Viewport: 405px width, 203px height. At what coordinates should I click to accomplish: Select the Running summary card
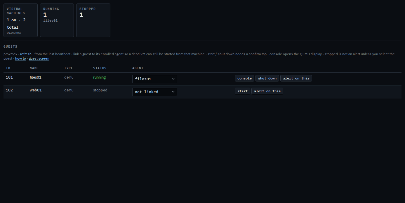(x=57, y=20)
